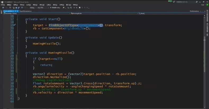The image size is (209, 109).
Task: Click the quick launch magnifier icon
Action: coord(197,2)
